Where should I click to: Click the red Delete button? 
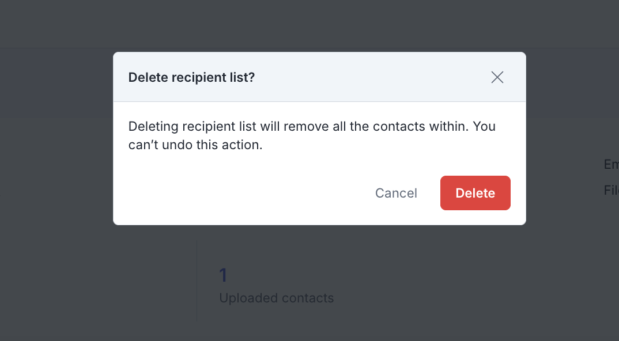[475, 193]
